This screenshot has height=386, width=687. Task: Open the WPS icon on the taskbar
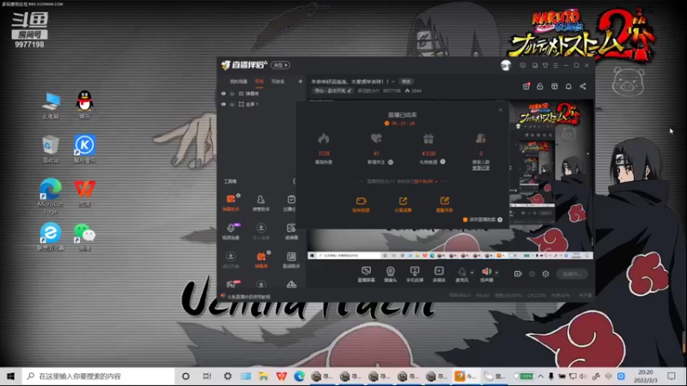tap(282, 377)
